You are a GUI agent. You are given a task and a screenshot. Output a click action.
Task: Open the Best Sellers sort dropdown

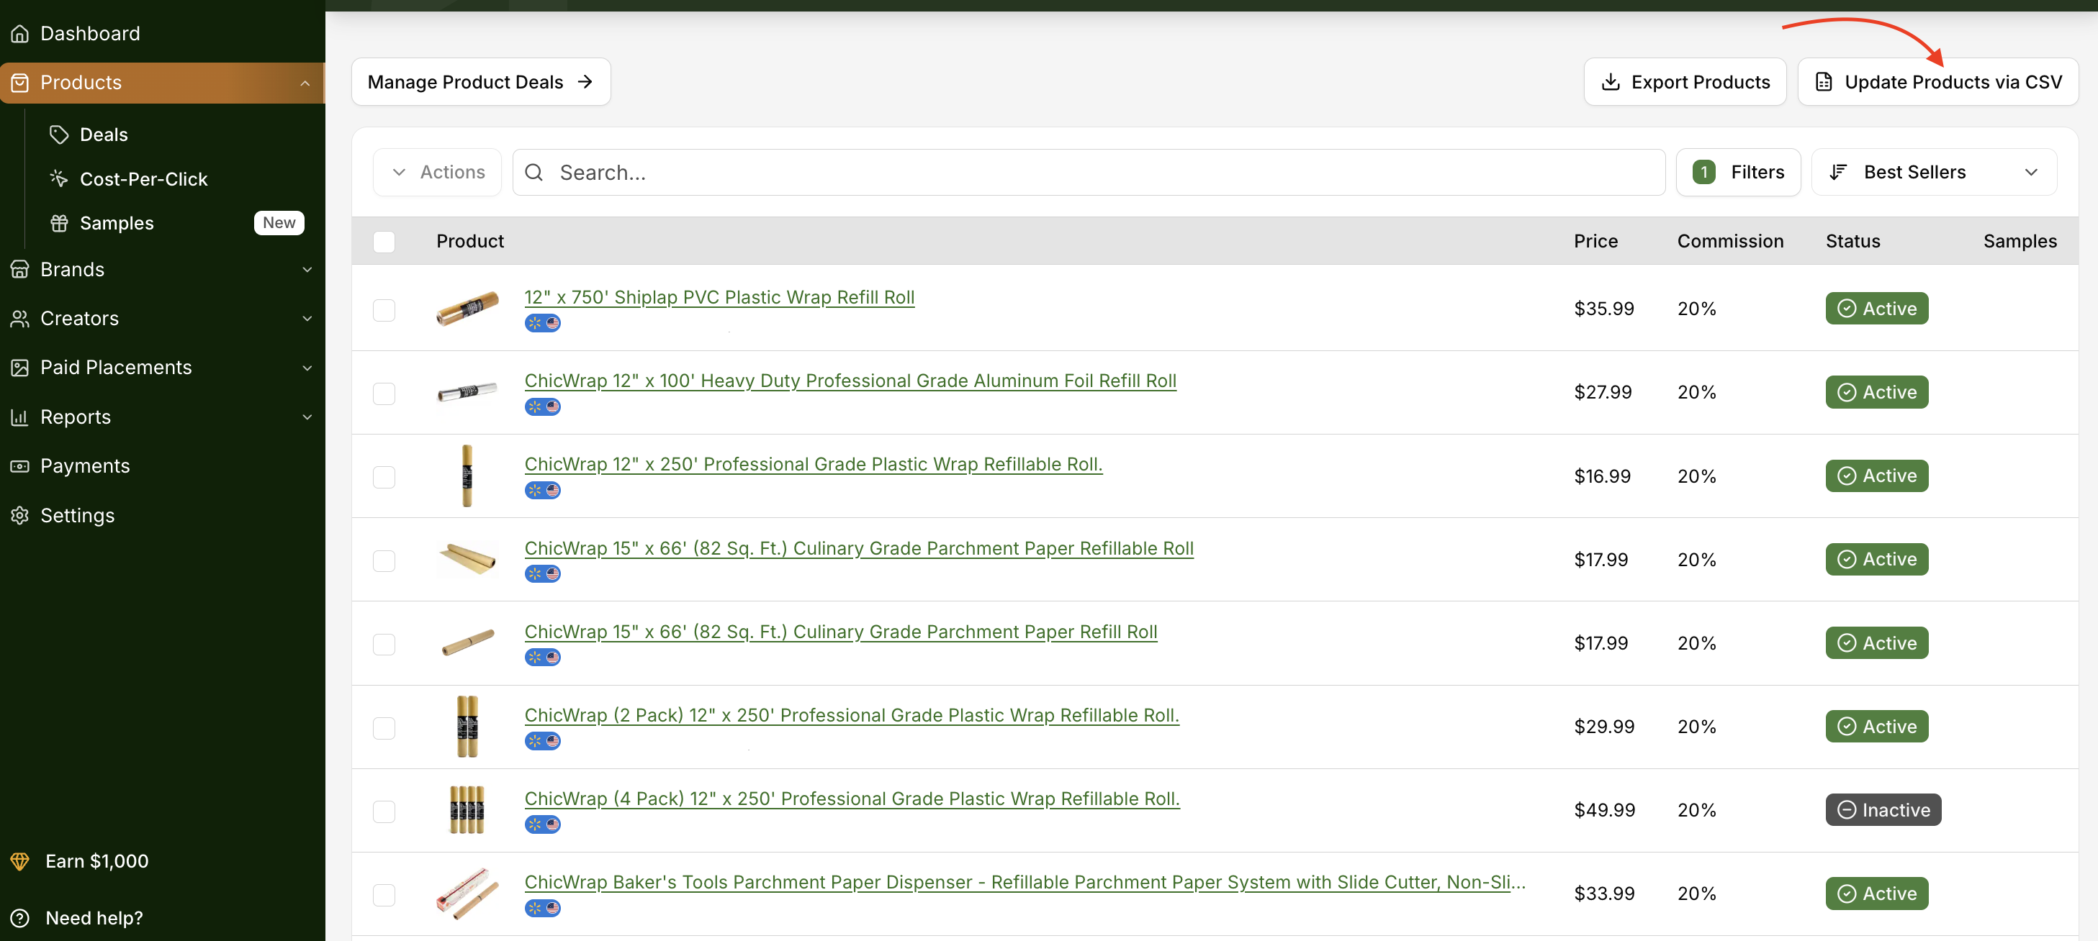point(1933,173)
